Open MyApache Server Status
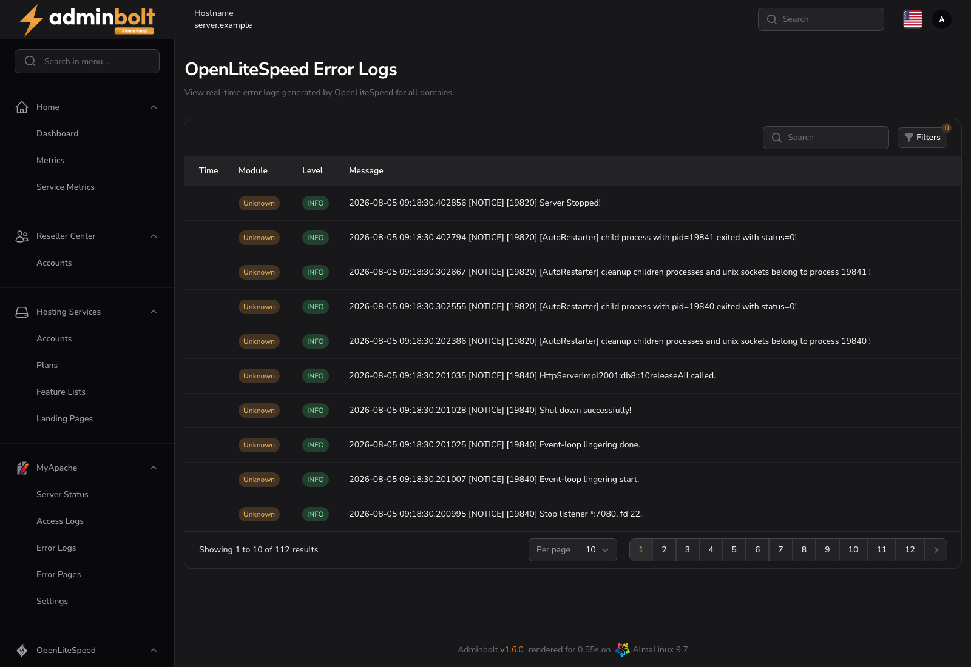 63,495
